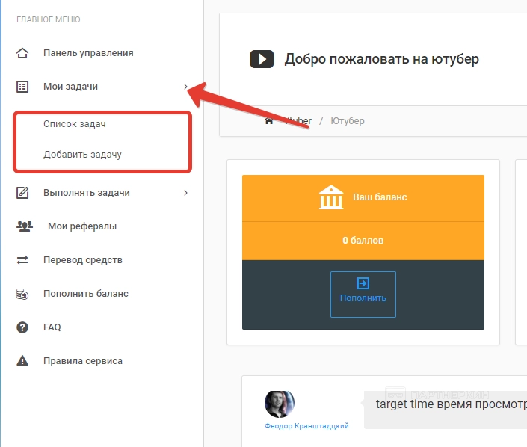Click the warning triangle icon for Правила сервиса
527x447 pixels.
(x=22, y=361)
